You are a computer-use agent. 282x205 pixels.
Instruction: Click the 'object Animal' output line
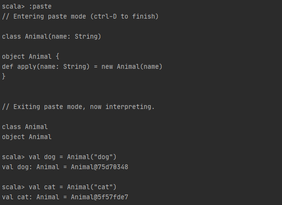27,137
